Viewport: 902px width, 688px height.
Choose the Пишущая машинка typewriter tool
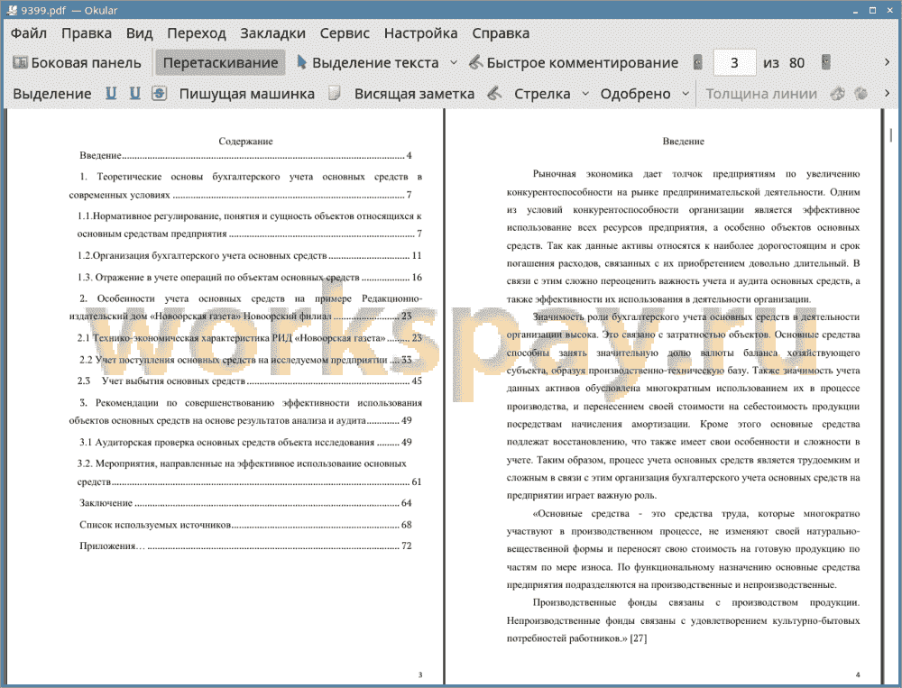click(x=247, y=94)
